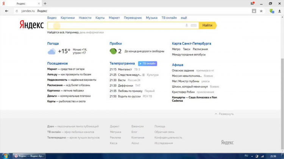Open the Переводчик service link
The height and width of the screenshot is (159, 284).
(x=133, y=18)
